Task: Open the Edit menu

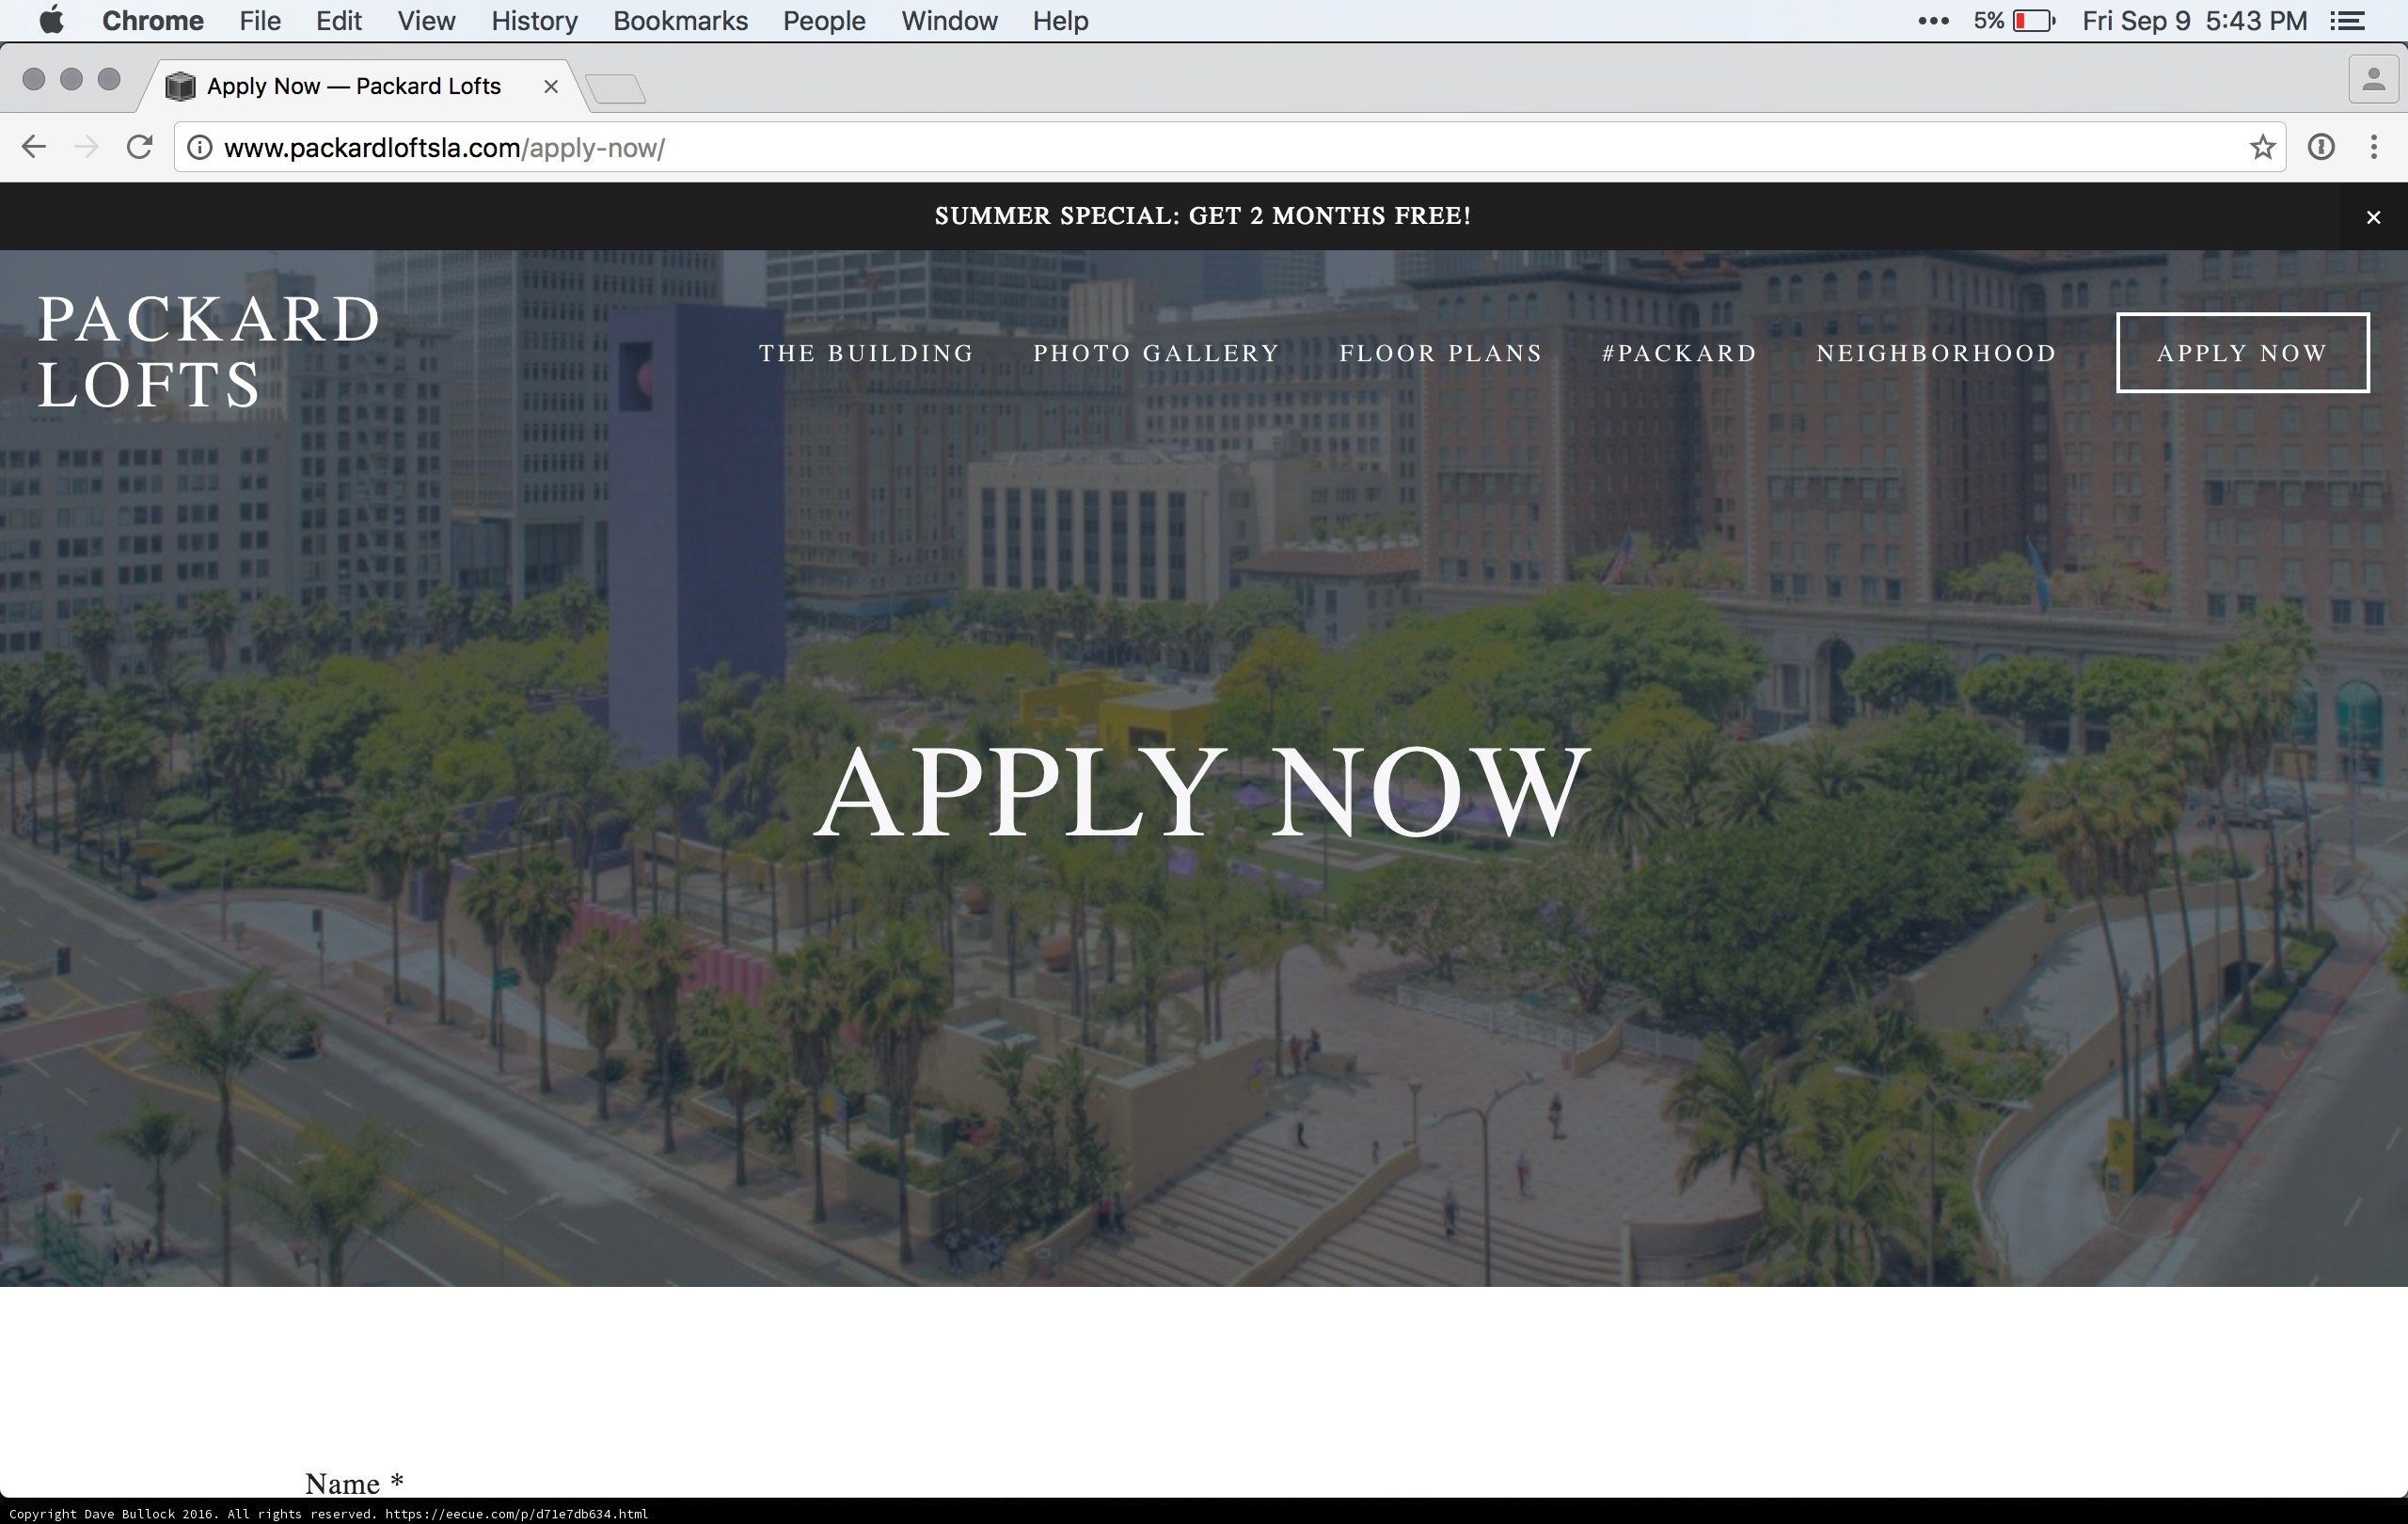Action: pyautogui.click(x=339, y=21)
